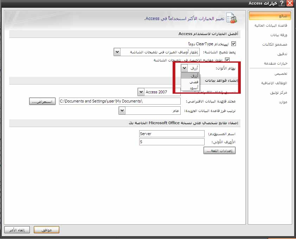This screenshot has height=239, width=296.
Task: Open the Access 2007 file format dropdown
Action: tap(141, 92)
